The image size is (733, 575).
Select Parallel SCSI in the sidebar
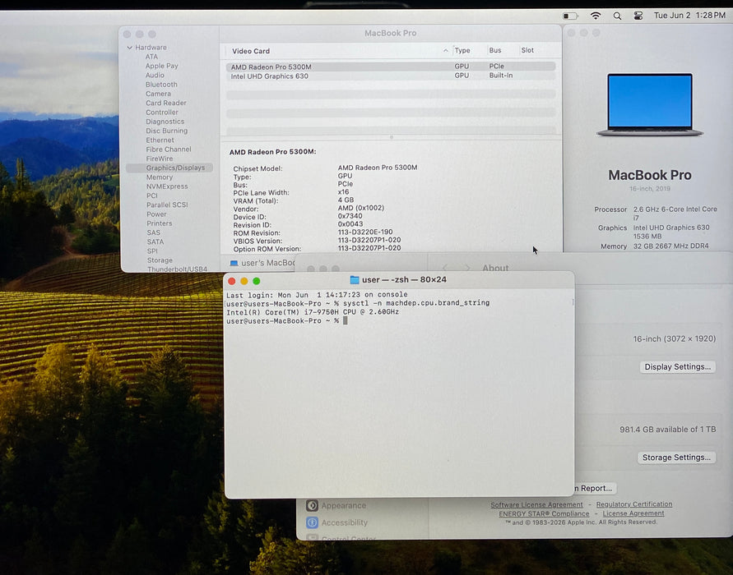pyautogui.click(x=167, y=205)
